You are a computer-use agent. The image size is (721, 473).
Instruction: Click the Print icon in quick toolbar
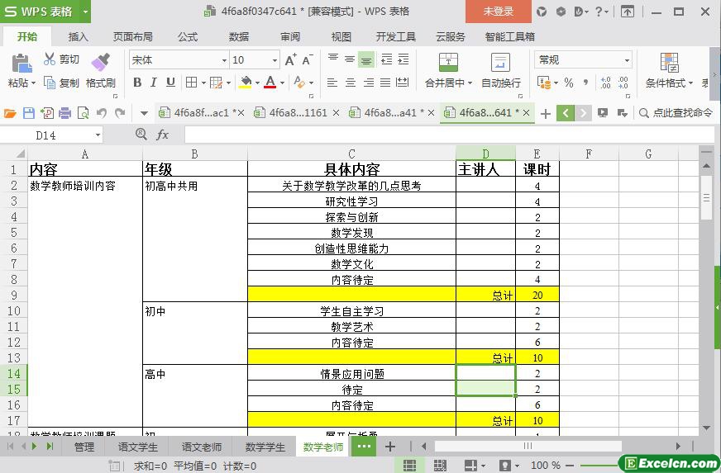[64, 113]
